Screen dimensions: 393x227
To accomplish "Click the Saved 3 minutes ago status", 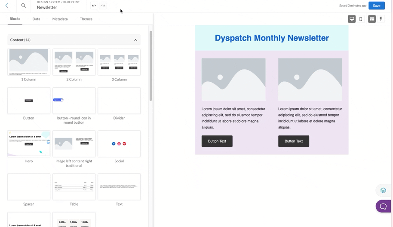I will coord(353,6).
